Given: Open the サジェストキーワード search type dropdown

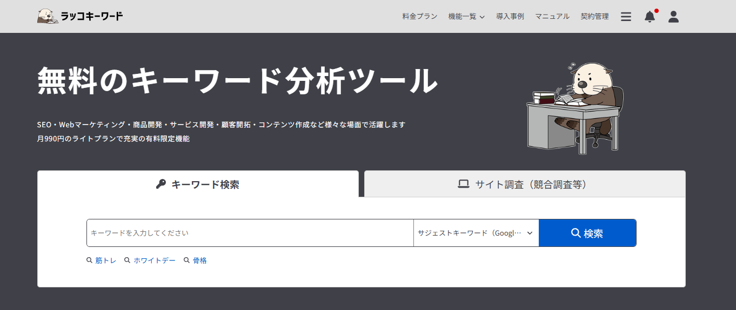Looking at the screenshot, I should [x=476, y=233].
